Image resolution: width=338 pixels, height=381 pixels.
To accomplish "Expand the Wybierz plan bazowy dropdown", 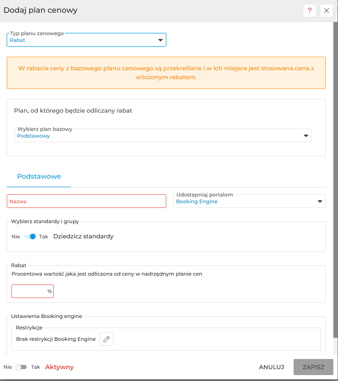I will (x=163, y=135).
